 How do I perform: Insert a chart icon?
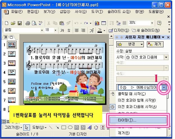[97, 23]
